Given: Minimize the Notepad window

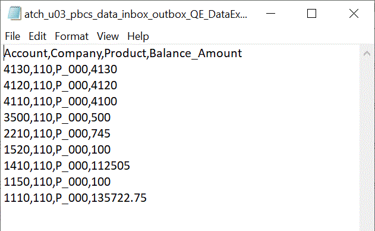Looking at the screenshot, I should pyautogui.click(x=271, y=14).
